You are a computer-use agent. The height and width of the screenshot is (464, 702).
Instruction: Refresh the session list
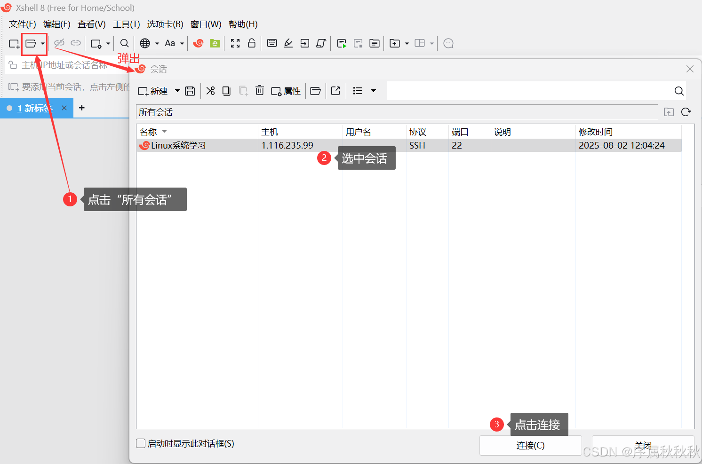[686, 112]
